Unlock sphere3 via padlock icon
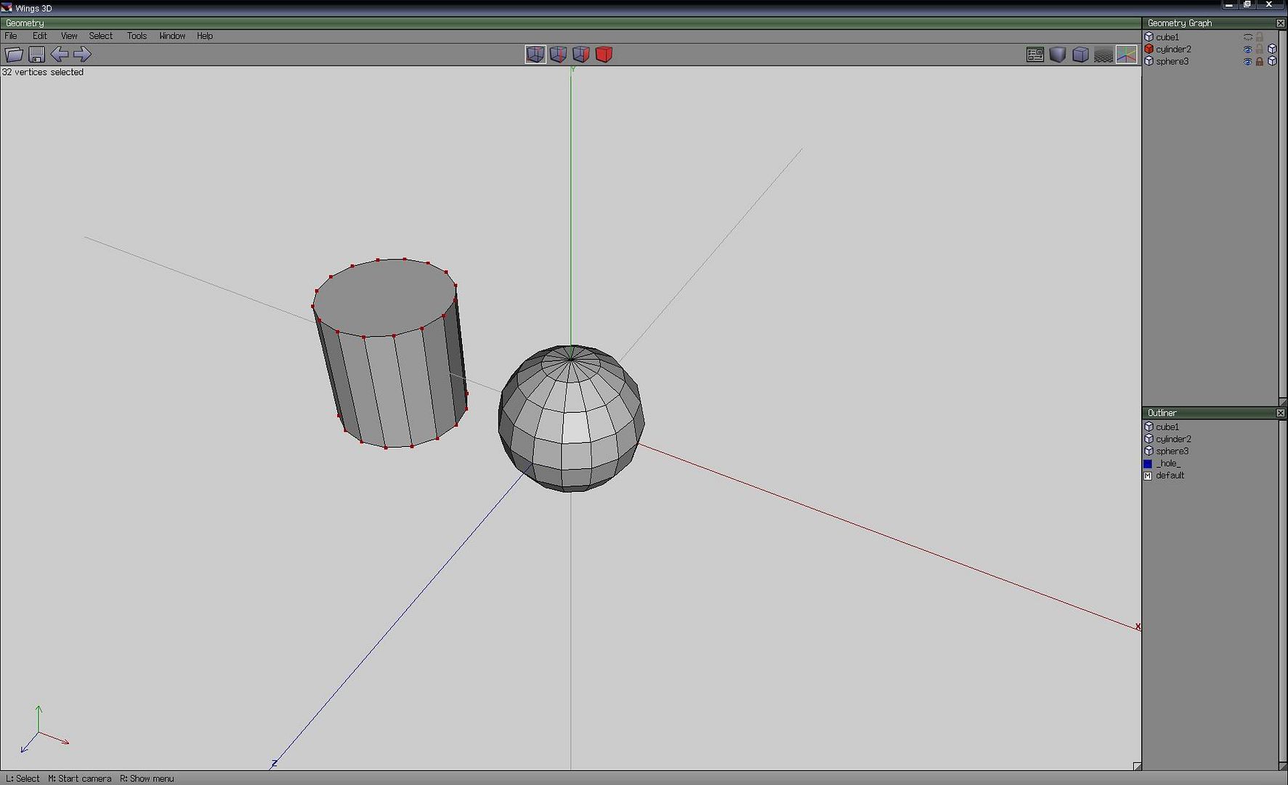Screen dimensions: 1288x785 tap(1260, 62)
